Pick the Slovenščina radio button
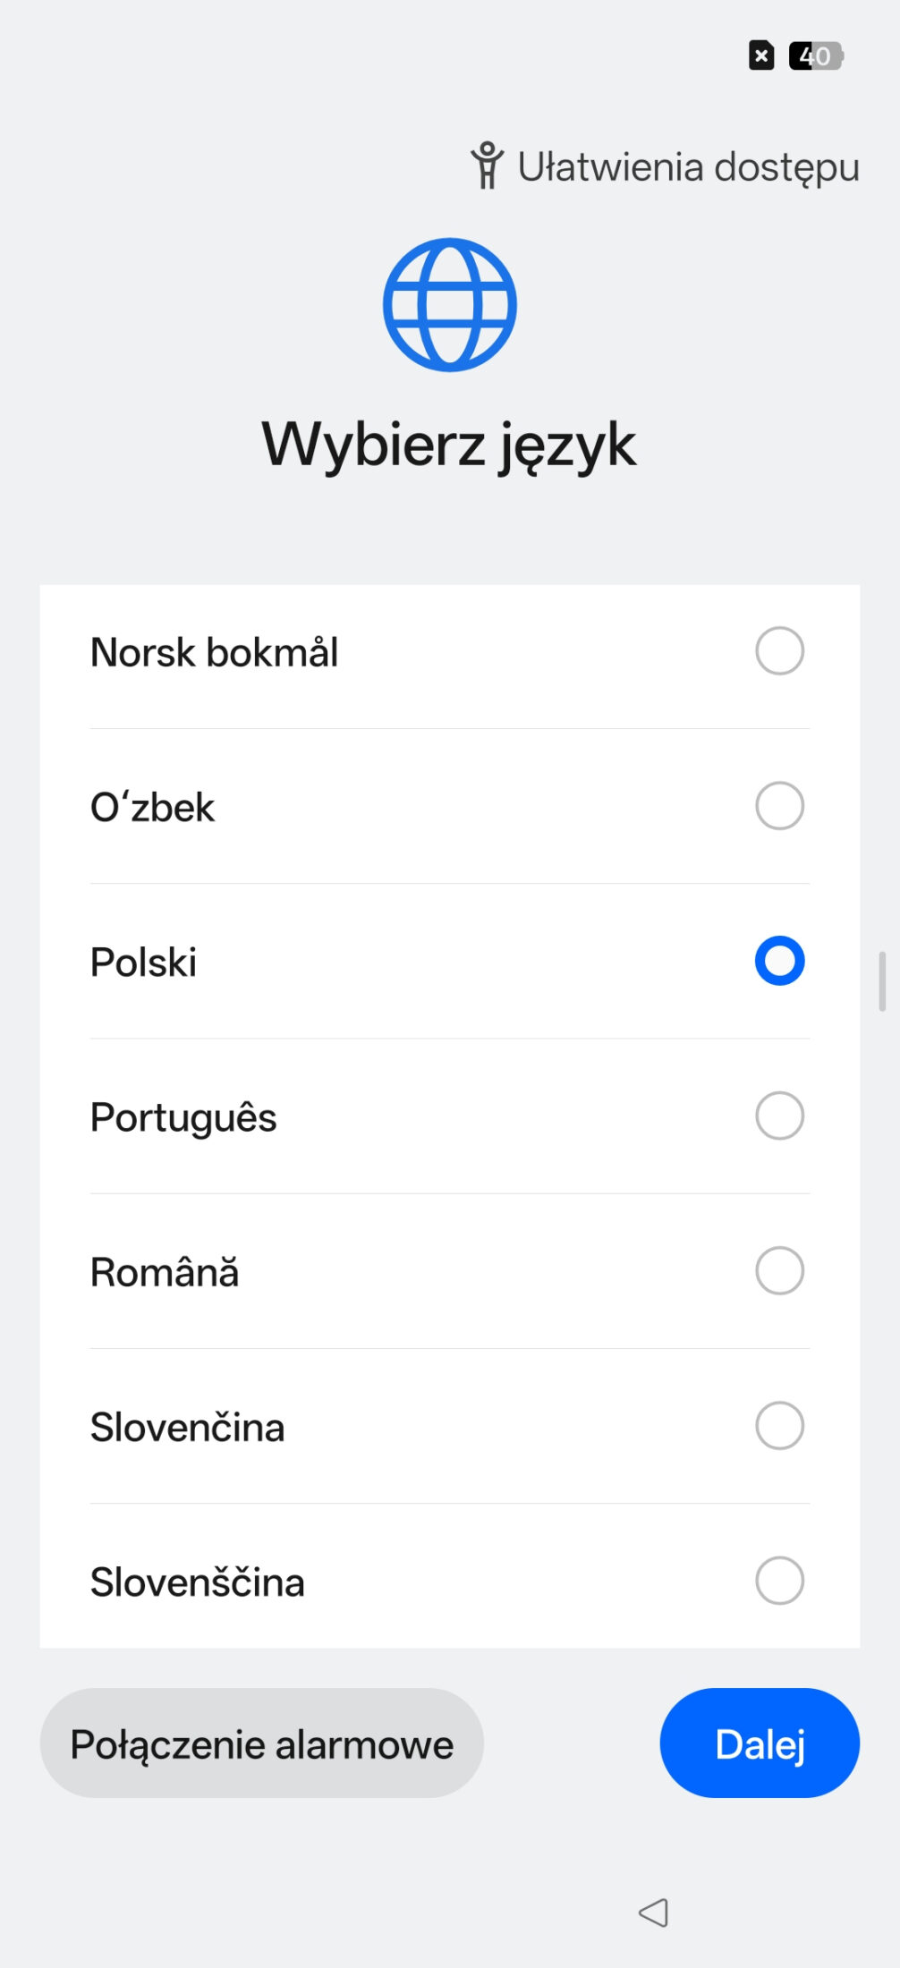This screenshot has width=900, height=1968. click(x=779, y=1581)
